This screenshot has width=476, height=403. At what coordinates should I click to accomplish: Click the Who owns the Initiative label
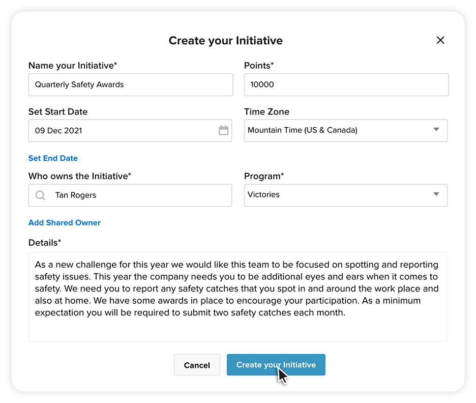coord(80,176)
